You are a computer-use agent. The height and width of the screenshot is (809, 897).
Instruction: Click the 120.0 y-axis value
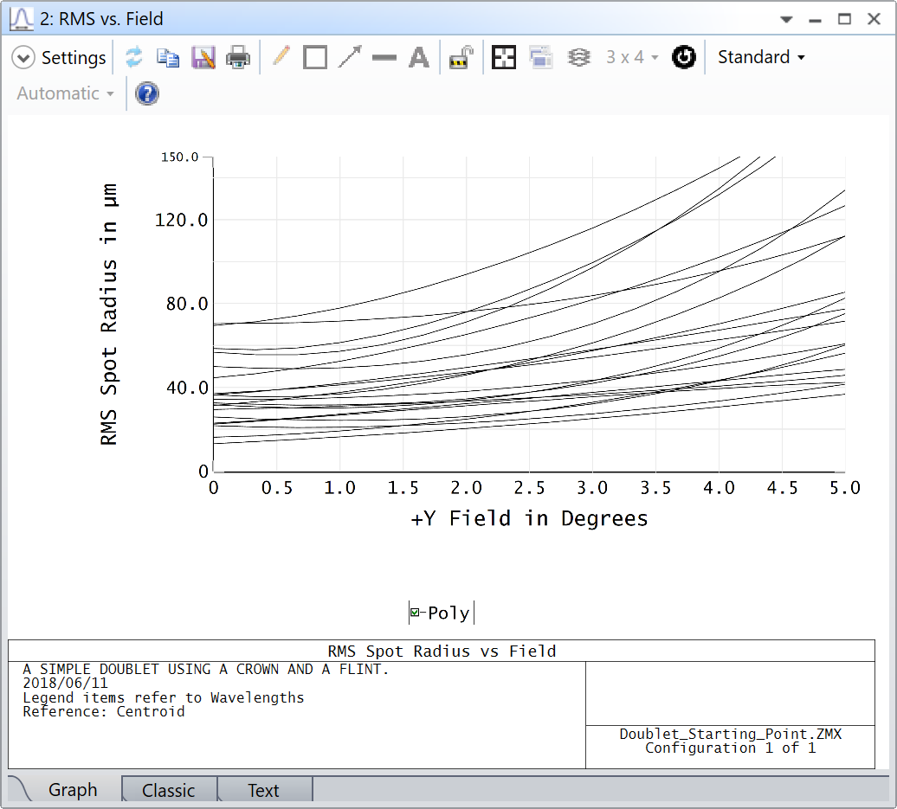181,220
